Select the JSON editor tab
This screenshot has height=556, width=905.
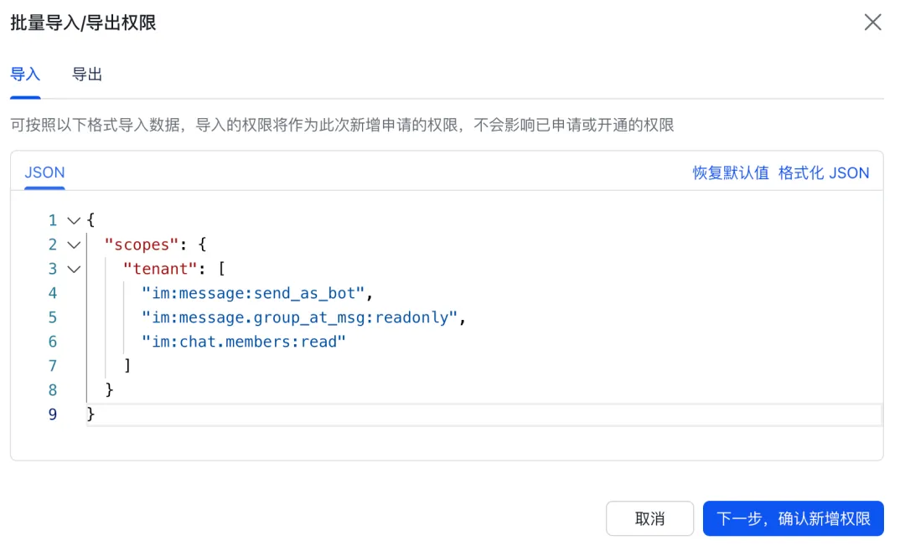coord(44,172)
